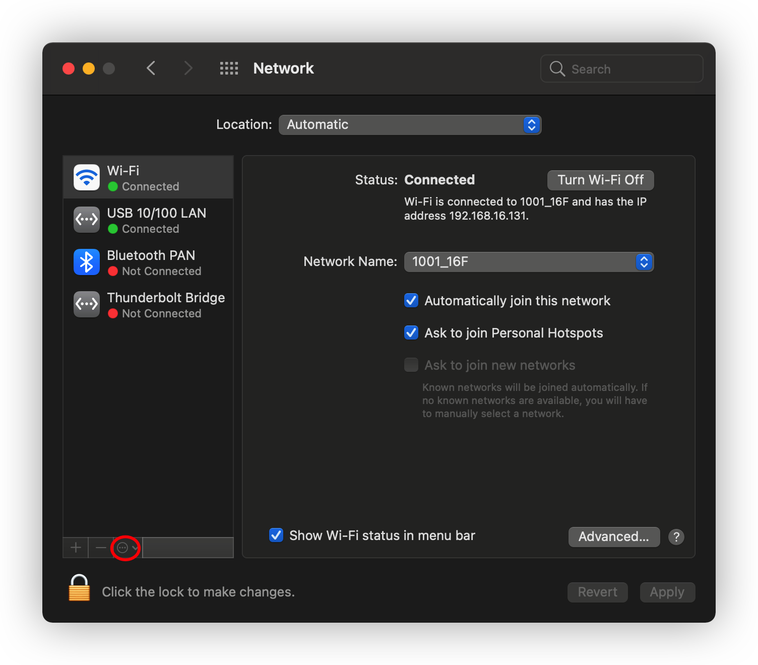Click the lock icon to make changes
This screenshot has width=758, height=665.
click(x=79, y=588)
